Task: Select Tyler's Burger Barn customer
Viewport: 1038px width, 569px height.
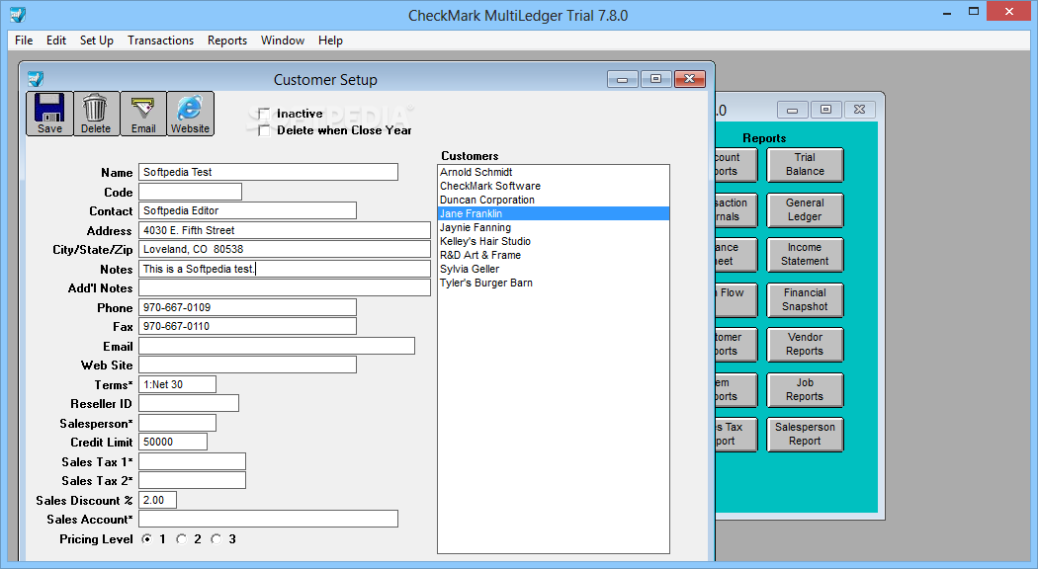Action: [554, 283]
